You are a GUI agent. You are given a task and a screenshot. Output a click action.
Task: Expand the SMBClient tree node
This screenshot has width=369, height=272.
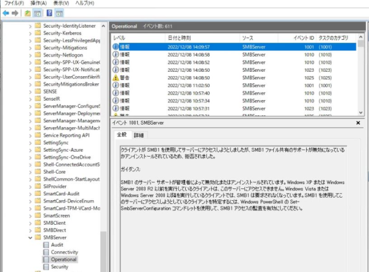(30, 223)
